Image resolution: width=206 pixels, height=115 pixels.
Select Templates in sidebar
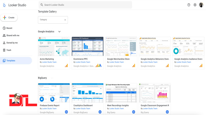coord(16,61)
